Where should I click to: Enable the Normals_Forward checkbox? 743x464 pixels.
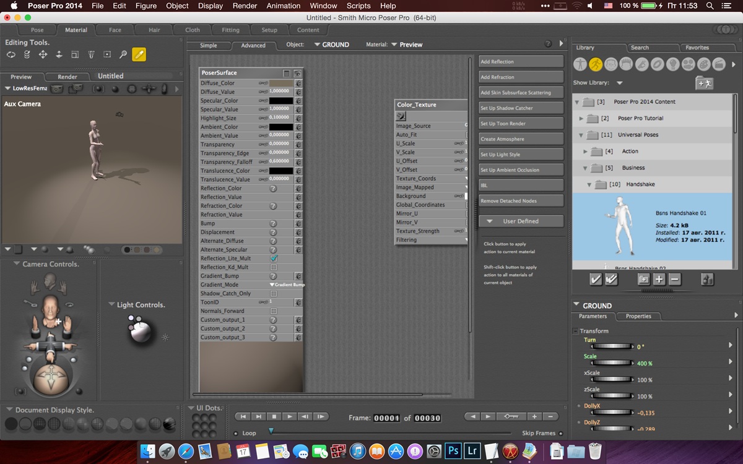(x=274, y=311)
